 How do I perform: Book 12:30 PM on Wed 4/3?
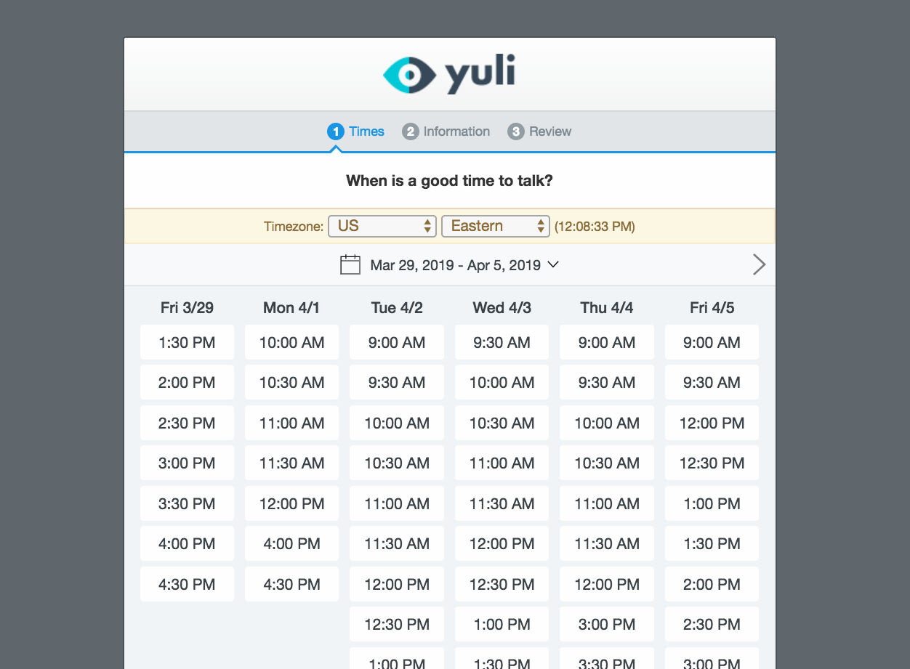(x=502, y=584)
